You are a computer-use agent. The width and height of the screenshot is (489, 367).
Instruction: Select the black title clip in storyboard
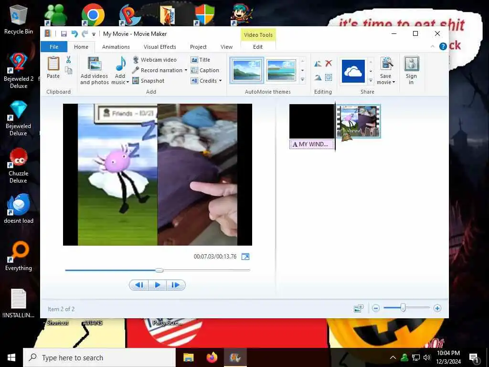point(311,121)
